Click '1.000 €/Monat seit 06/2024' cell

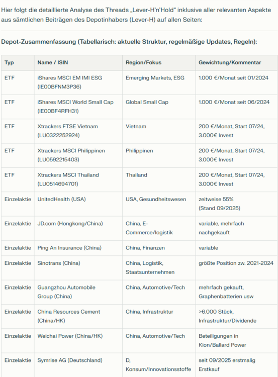click(x=236, y=107)
